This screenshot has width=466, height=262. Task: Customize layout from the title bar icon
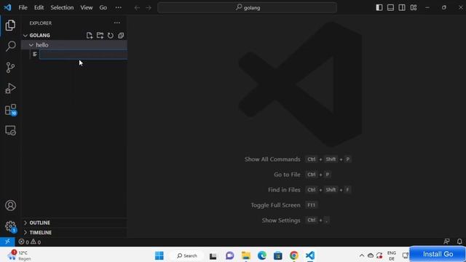click(414, 7)
